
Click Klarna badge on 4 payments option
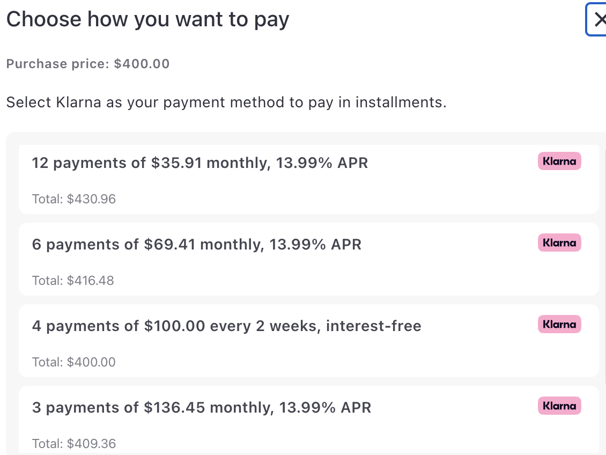tap(559, 324)
